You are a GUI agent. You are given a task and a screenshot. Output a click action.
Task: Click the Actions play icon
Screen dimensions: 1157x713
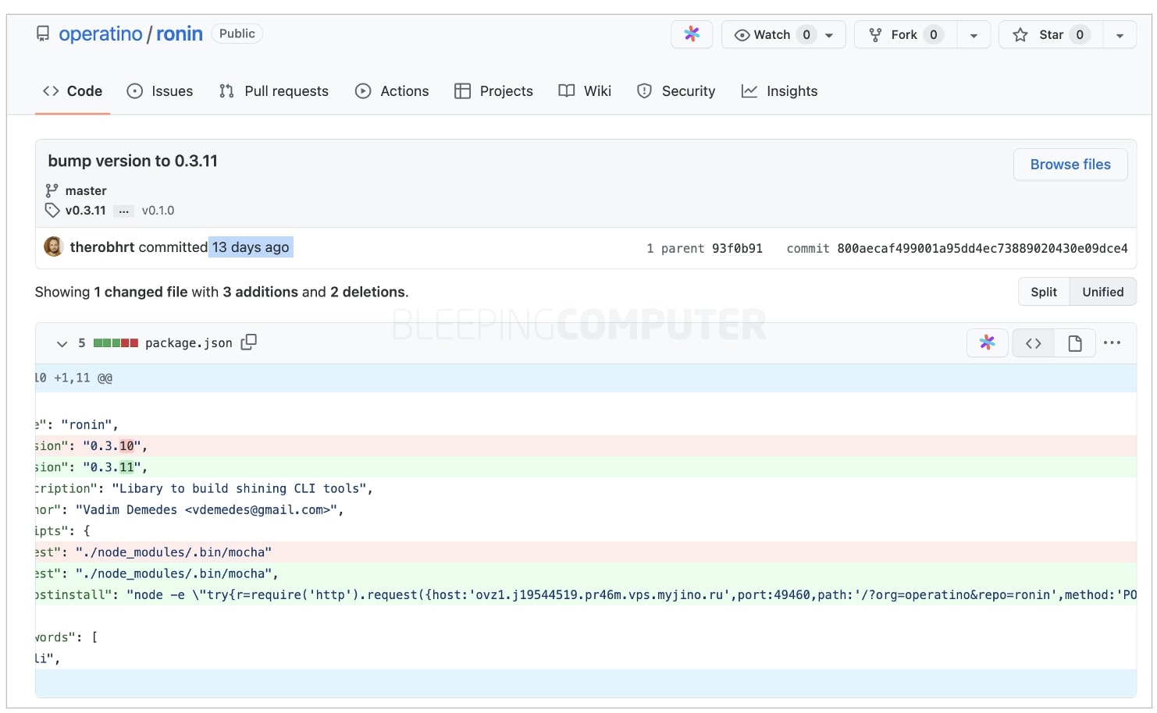click(363, 91)
